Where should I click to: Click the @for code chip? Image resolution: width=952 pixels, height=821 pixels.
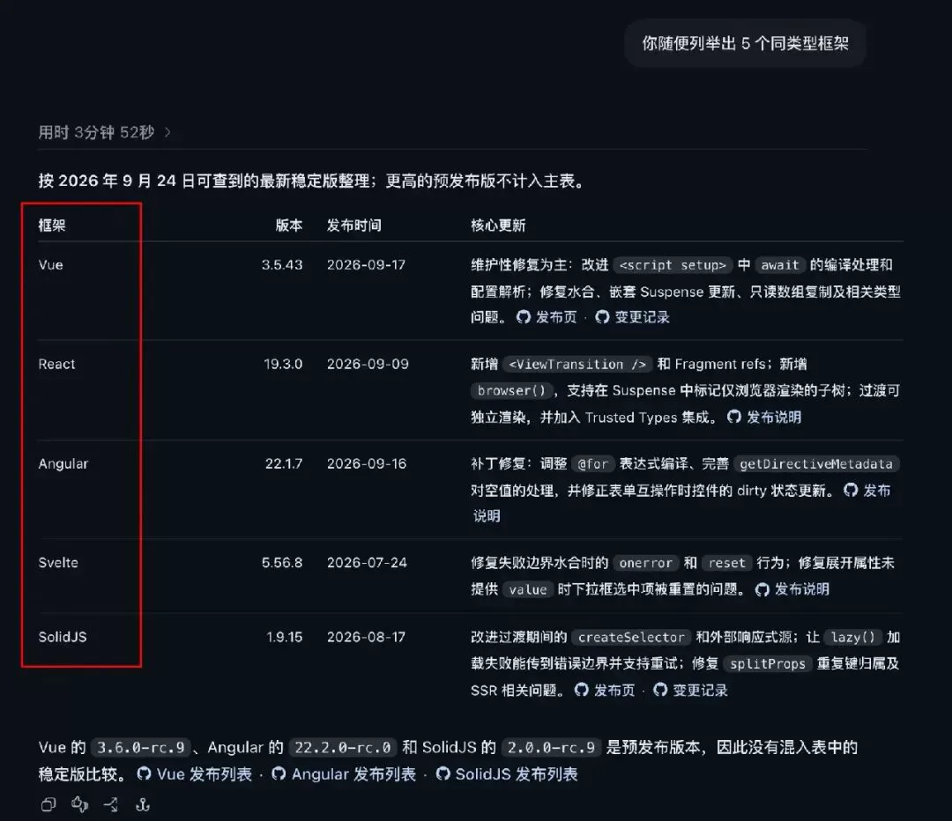click(592, 464)
